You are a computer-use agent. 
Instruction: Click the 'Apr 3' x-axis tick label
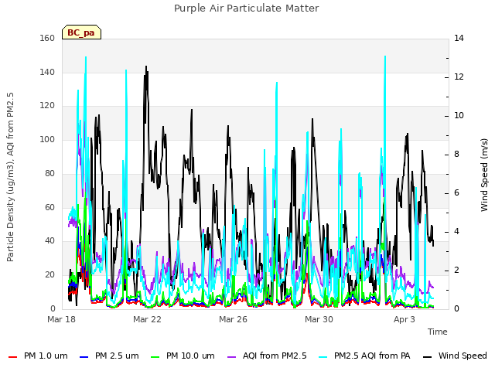(405, 319)
